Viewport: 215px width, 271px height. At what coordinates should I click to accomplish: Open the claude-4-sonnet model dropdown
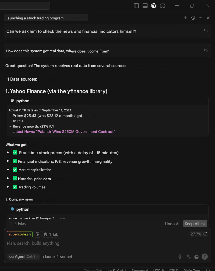point(59,257)
